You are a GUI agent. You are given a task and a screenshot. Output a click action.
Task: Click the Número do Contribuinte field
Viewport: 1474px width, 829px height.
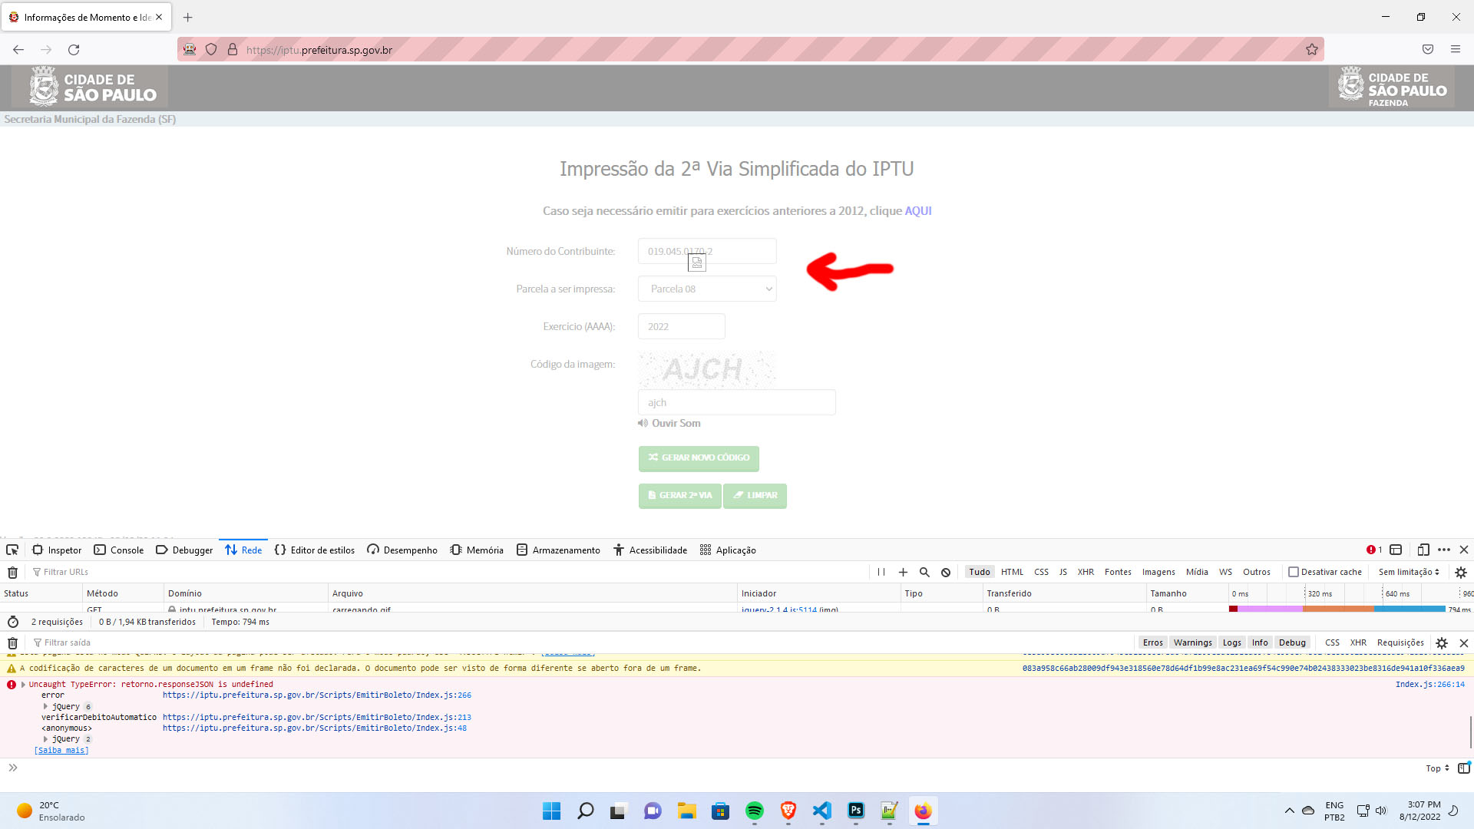coord(707,251)
